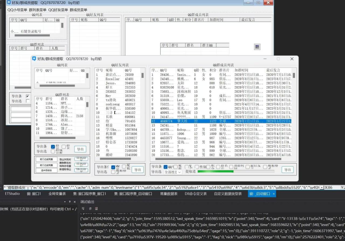The height and width of the screenshot is (241, 345).
Task: Click the 最后发言 column header in the front window
Action: pyautogui.click(x=273, y=70)
